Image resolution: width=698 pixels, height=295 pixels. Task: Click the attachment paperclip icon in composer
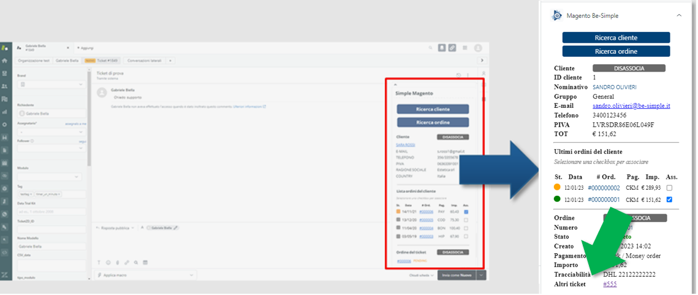click(x=118, y=262)
